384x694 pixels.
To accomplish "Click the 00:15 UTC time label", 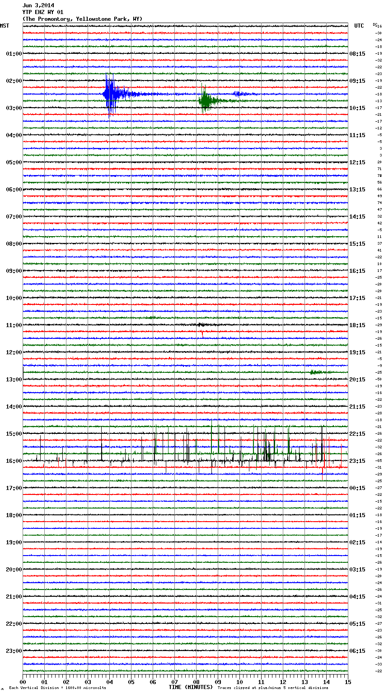I will tap(357, 488).
